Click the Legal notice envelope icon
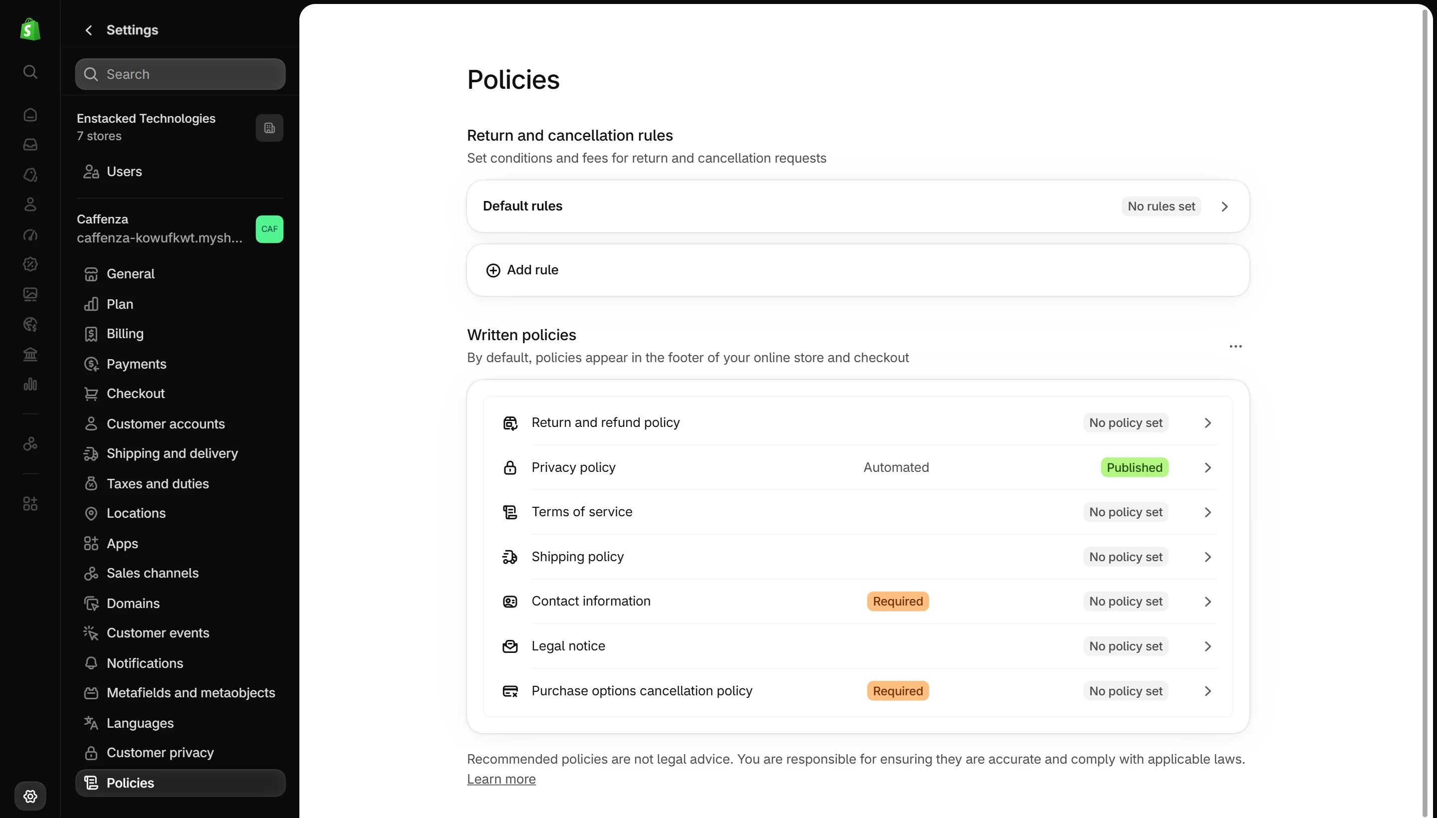 pos(510,646)
